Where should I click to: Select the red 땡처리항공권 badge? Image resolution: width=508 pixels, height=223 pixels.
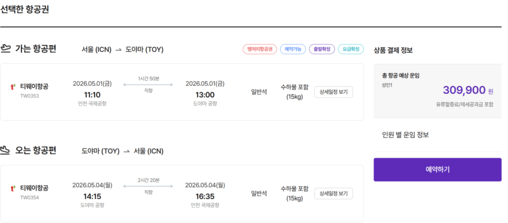coord(259,49)
